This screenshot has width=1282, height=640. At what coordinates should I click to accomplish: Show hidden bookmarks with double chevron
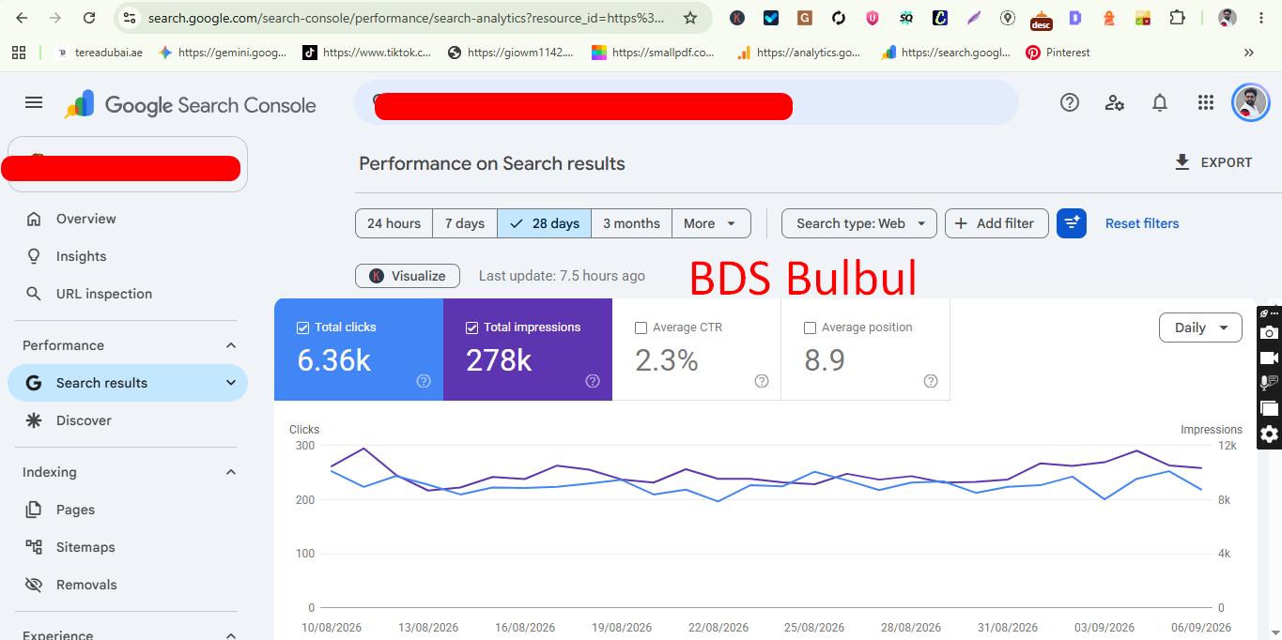(x=1248, y=53)
